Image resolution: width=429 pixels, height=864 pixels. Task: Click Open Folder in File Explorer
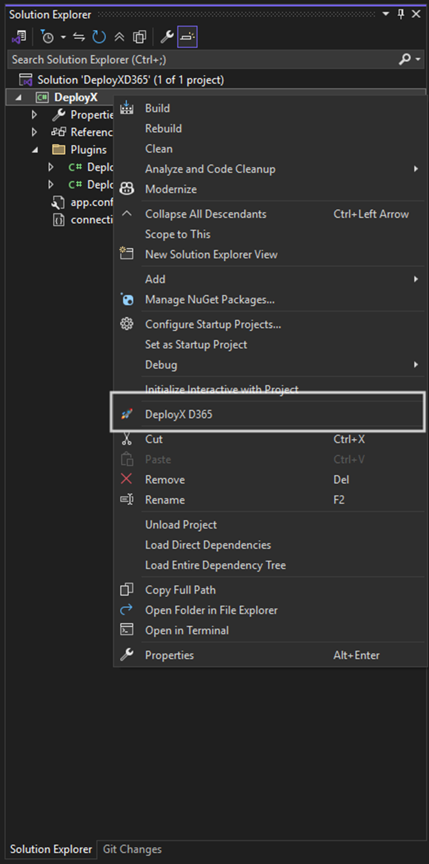click(211, 610)
